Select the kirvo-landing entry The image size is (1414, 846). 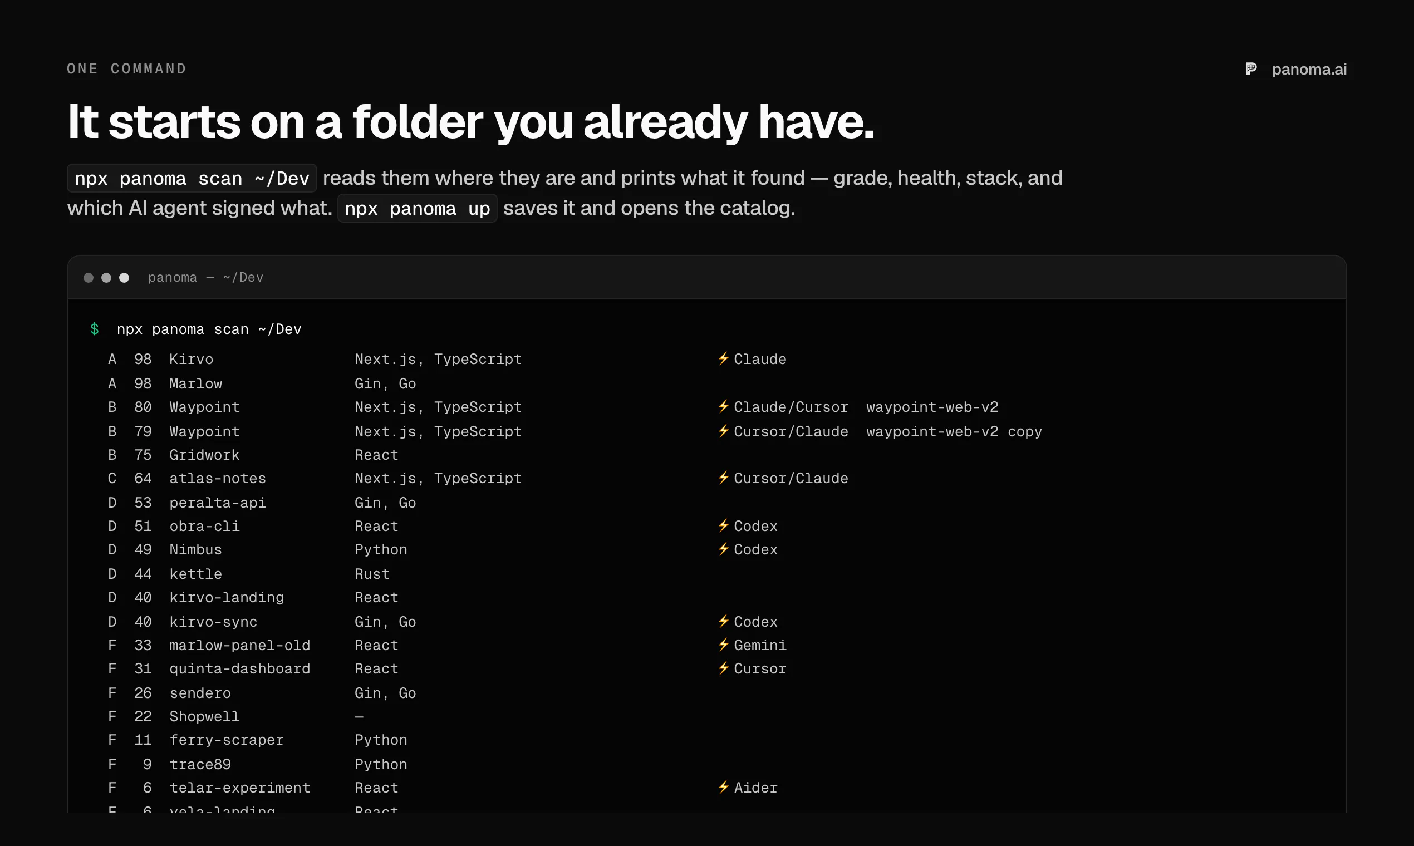click(227, 597)
